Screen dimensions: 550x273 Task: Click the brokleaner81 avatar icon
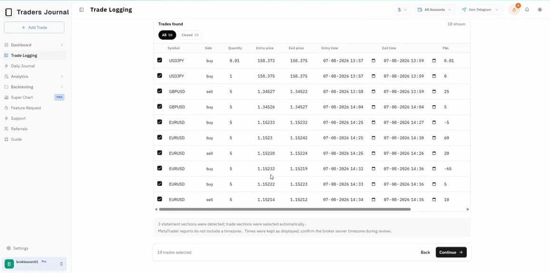(9, 264)
